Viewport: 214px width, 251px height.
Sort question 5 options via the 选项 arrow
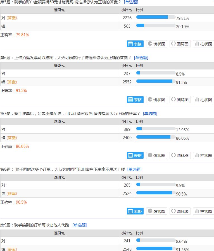(x=63, y=10)
